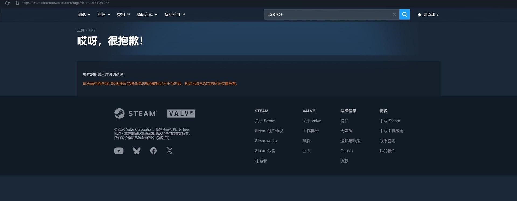
Task: Open 下载 Steam footer link
Action: coord(390,121)
